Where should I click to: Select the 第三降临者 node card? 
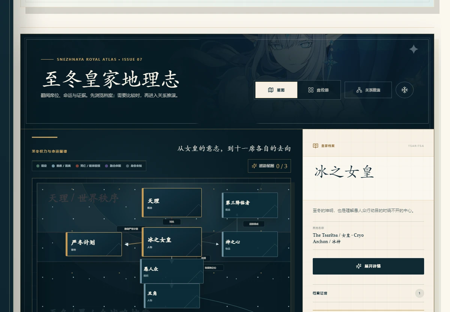(x=250, y=205)
